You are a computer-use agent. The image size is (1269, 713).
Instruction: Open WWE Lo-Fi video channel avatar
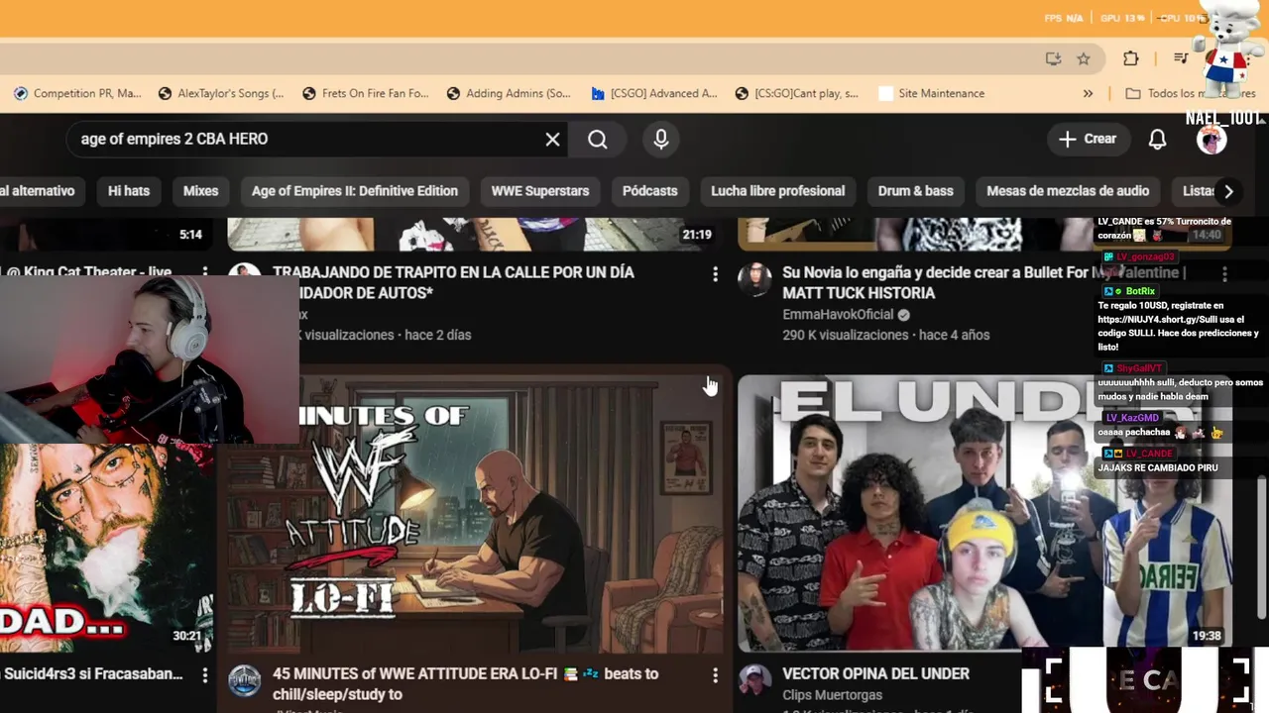pyautogui.click(x=245, y=681)
